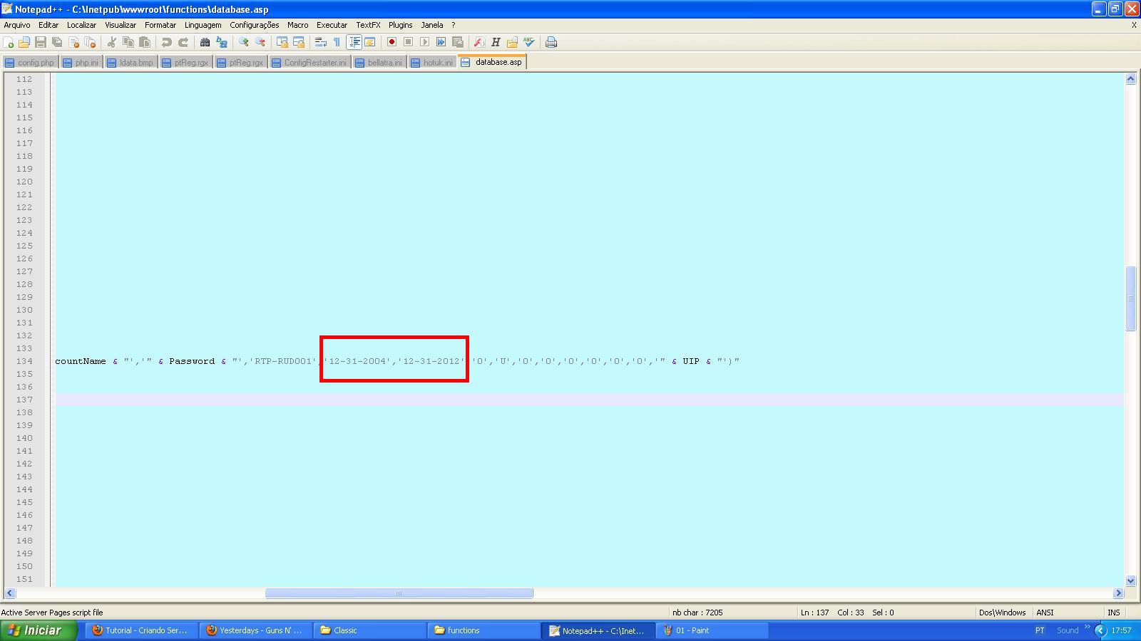Switch to Yesterdays Firefox taskbar window
Screen dimensions: 1141x641
pyautogui.click(x=256, y=630)
